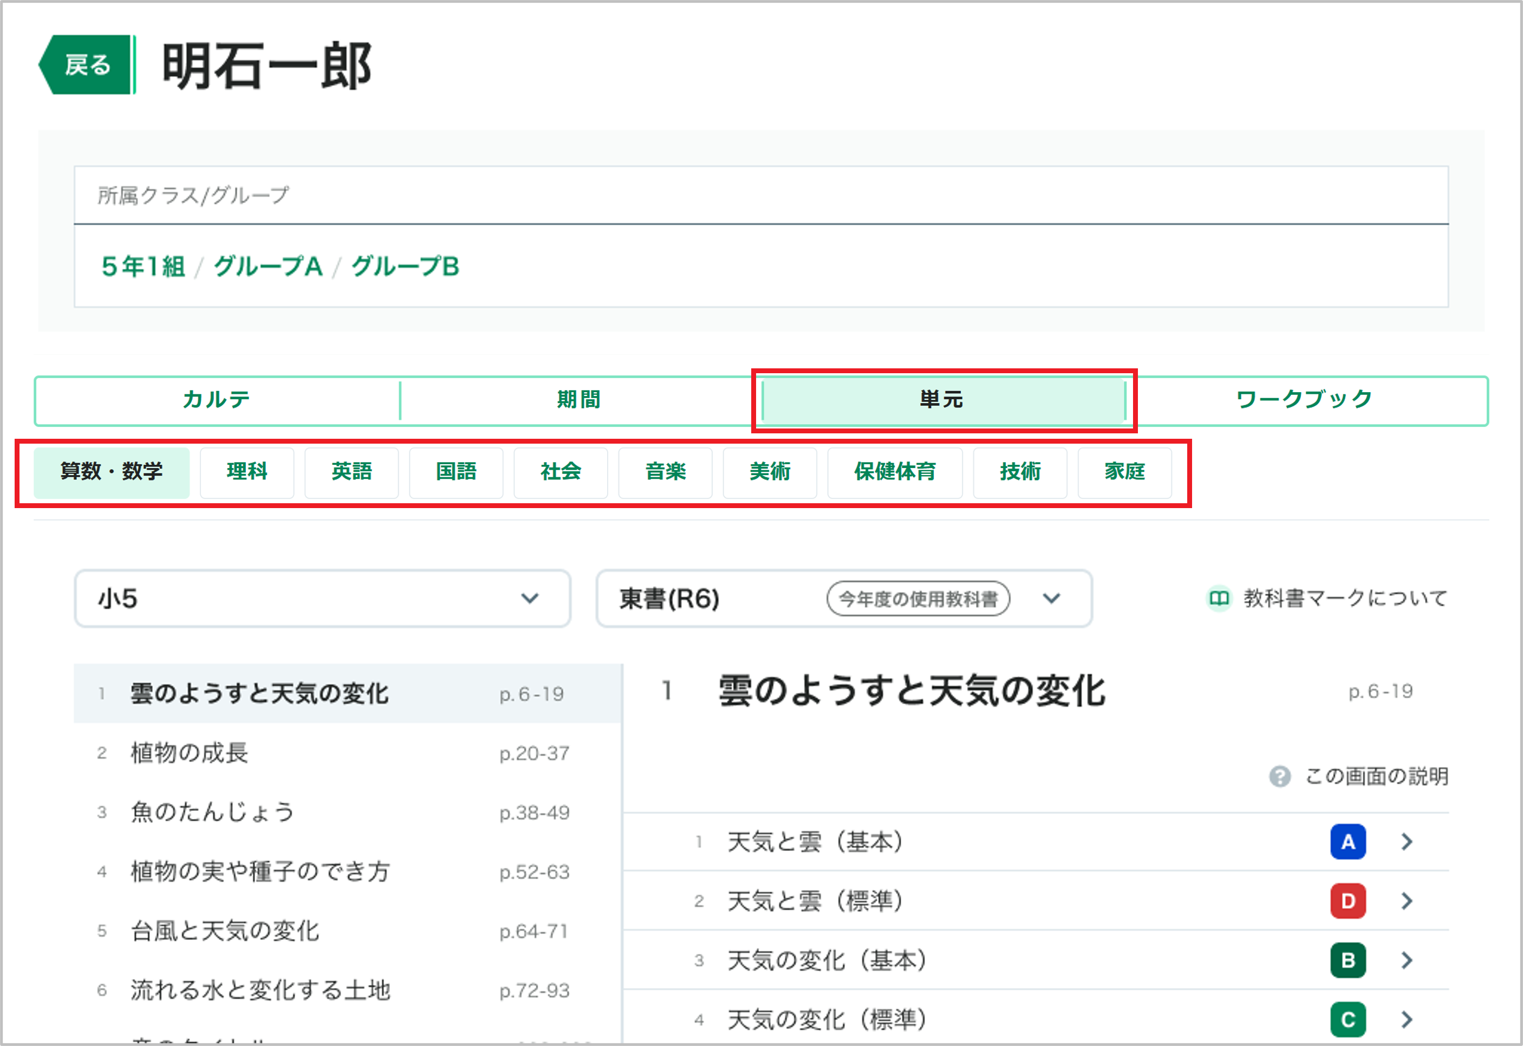Viewport: 1523px width, 1046px height.
Task: Click the 天気と雲（基本）lesson row text
Action: [x=816, y=842]
